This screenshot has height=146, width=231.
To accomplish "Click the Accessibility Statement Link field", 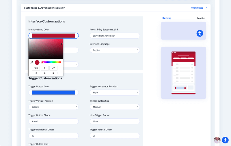I will pyautogui.click(x=115, y=36).
